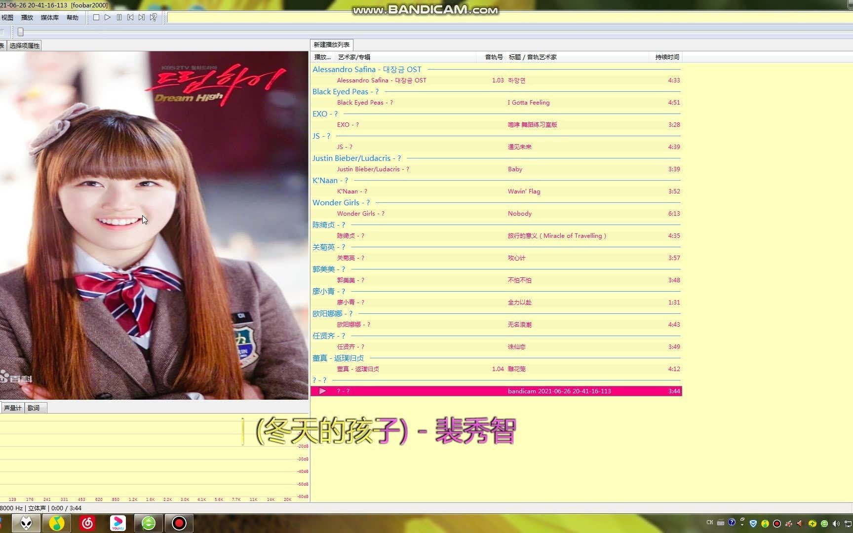853x533 pixels.
Task: Click the Dream High album art image
Action: [x=154, y=225]
